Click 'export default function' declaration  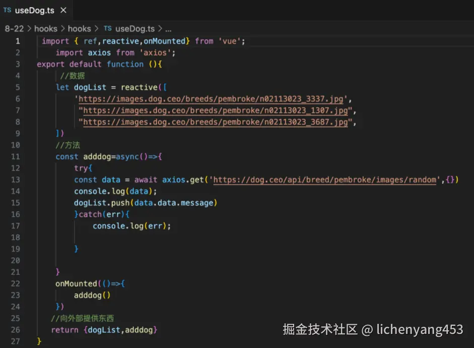click(x=99, y=64)
